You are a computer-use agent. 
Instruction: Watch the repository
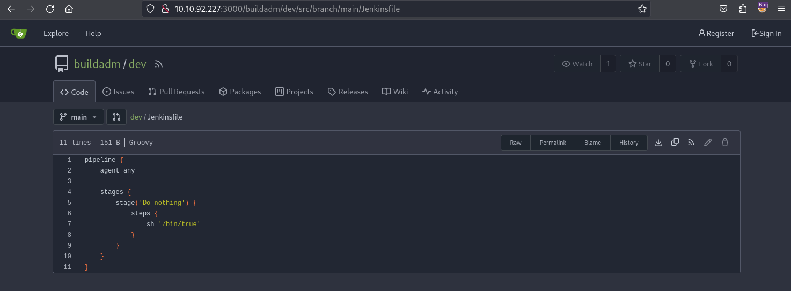[x=577, y=64]
